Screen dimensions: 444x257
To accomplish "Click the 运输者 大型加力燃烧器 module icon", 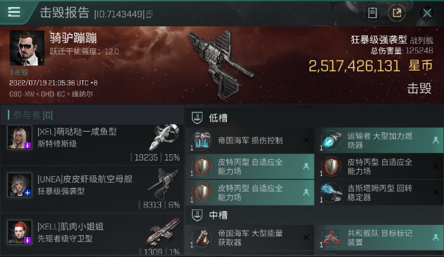I will [331, 140].
